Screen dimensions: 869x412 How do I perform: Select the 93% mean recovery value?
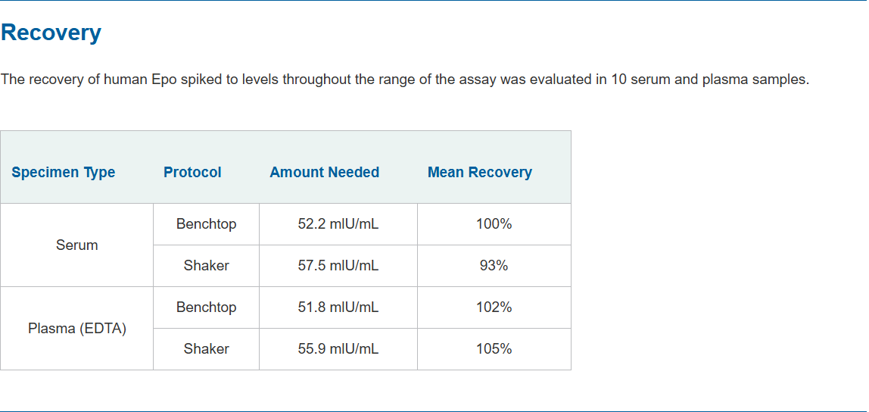pos(494,266)
